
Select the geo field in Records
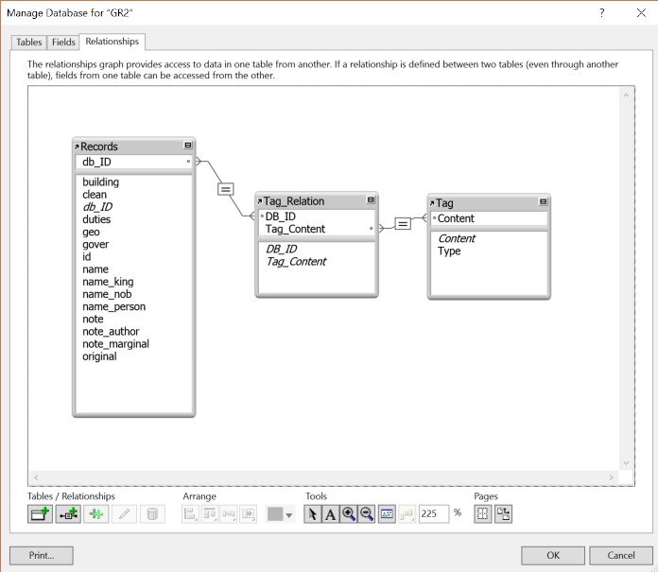click(91, 232)
